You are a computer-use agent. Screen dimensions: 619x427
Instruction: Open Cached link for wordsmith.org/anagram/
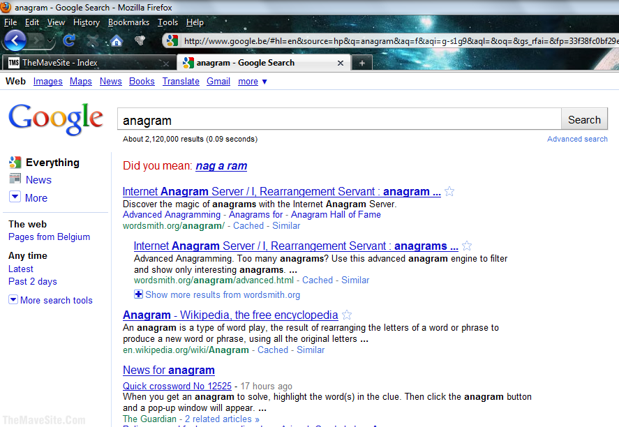(248, 226)
